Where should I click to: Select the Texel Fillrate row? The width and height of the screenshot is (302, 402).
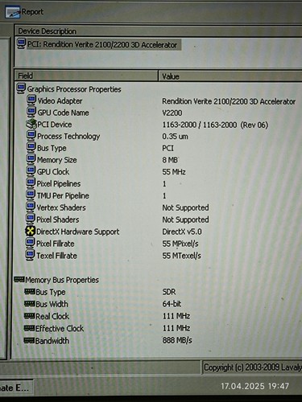point(159,256)
